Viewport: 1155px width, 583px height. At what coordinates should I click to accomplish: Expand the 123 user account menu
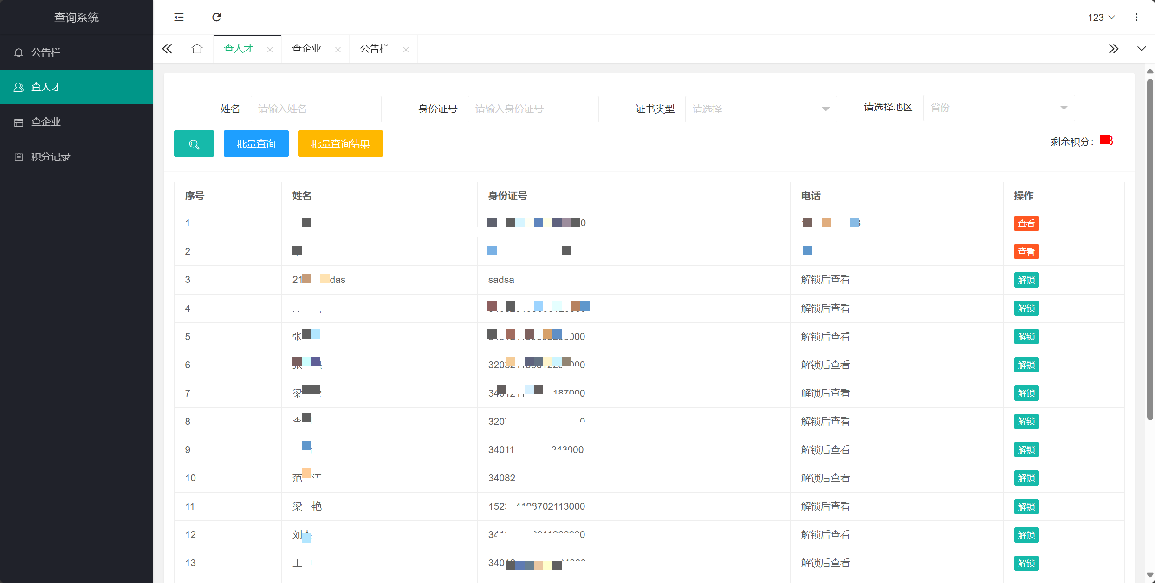point(1101,17)
